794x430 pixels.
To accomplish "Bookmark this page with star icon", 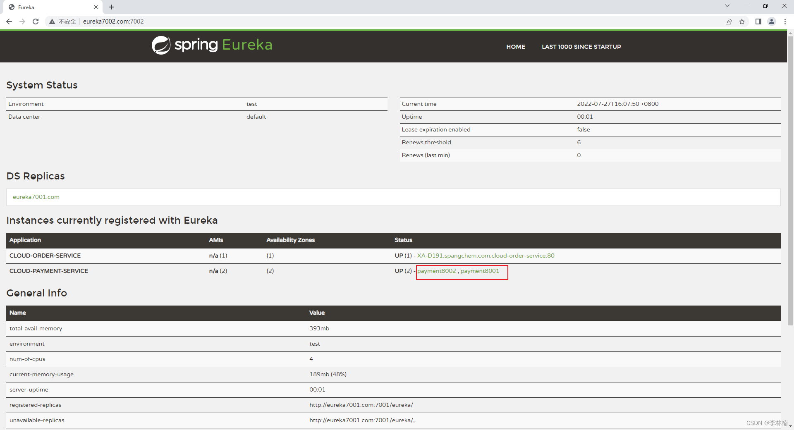I will (x=742, y=21).
